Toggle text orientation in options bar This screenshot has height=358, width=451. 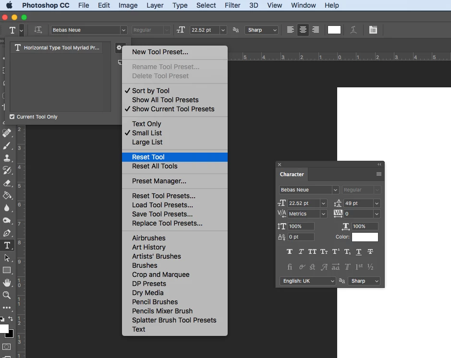point(38,30)
